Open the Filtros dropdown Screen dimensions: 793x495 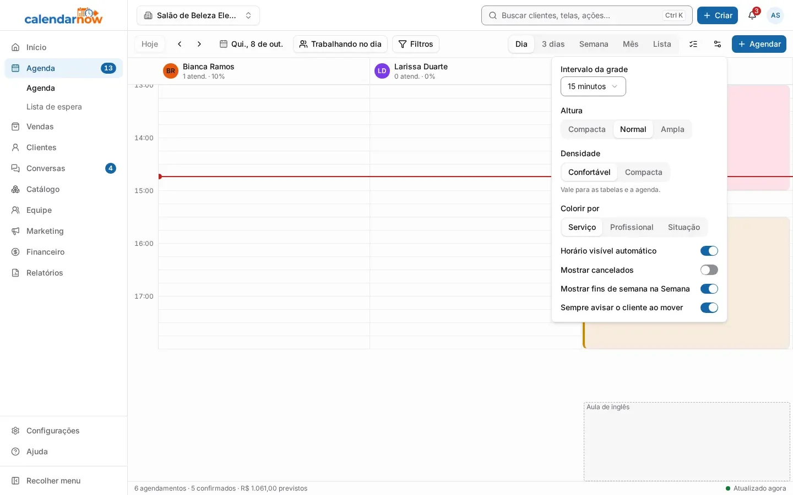tap(416, 44)
